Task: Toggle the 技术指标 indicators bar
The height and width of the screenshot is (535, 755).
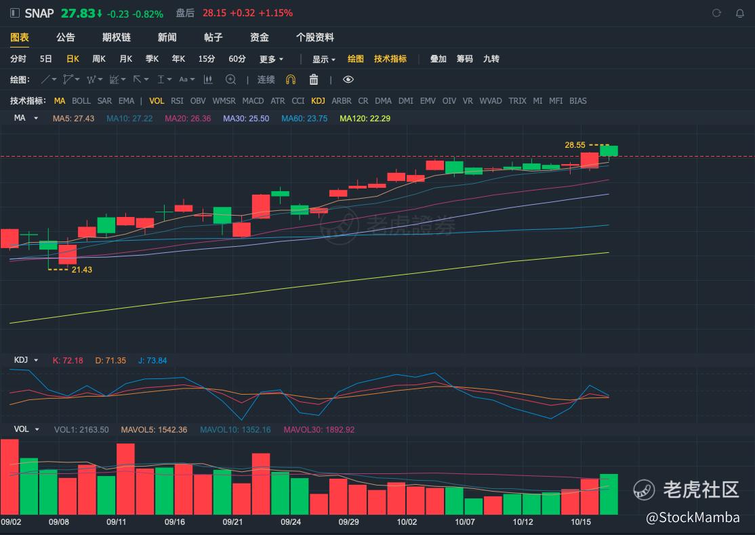Action: tap(390, 59)
